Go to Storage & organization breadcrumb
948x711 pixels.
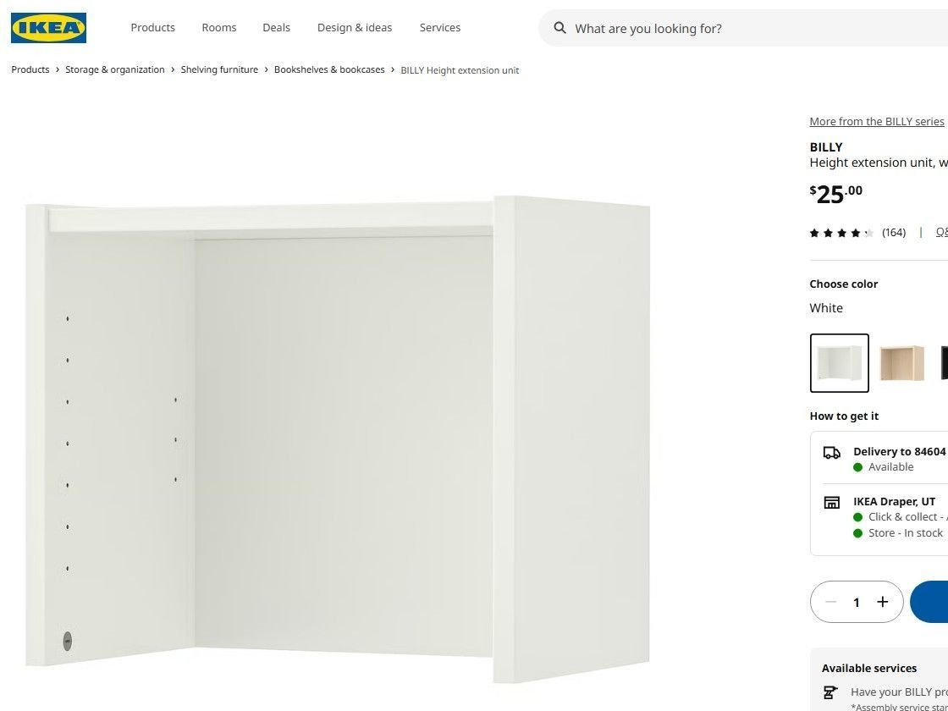[x=115, y=69]
